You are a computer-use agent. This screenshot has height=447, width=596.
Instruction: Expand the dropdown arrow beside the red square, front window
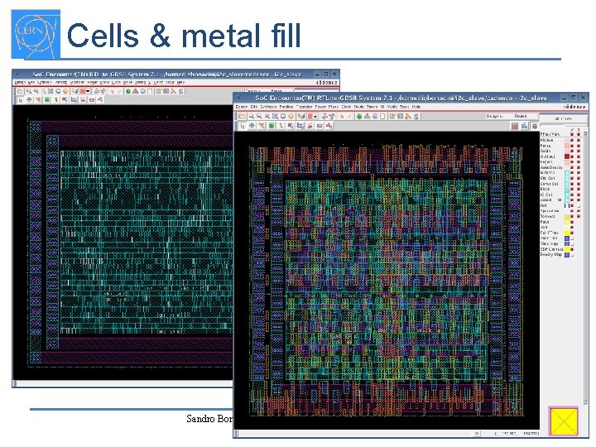coord(315,117)
